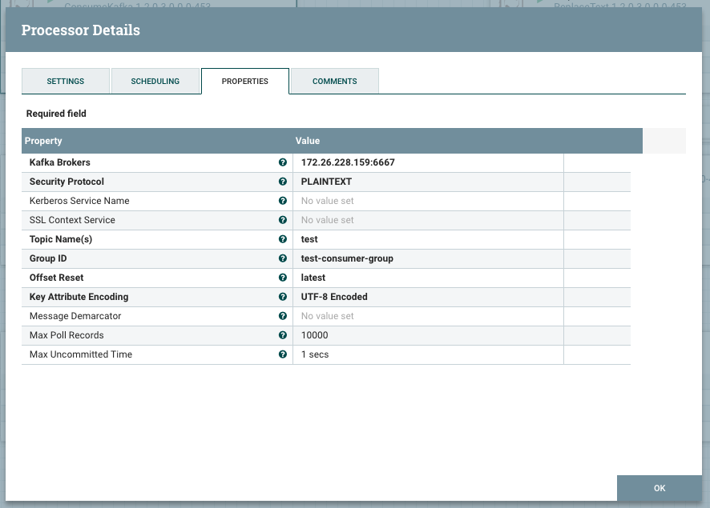Select the Properties tab
Screen dimensions: 710x508
click(x=245, y=82)
